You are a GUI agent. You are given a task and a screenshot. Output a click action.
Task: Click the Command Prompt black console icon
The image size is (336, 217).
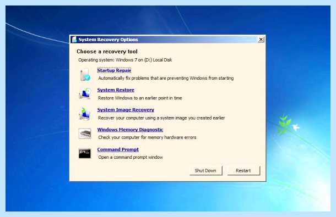click(85, 153)
